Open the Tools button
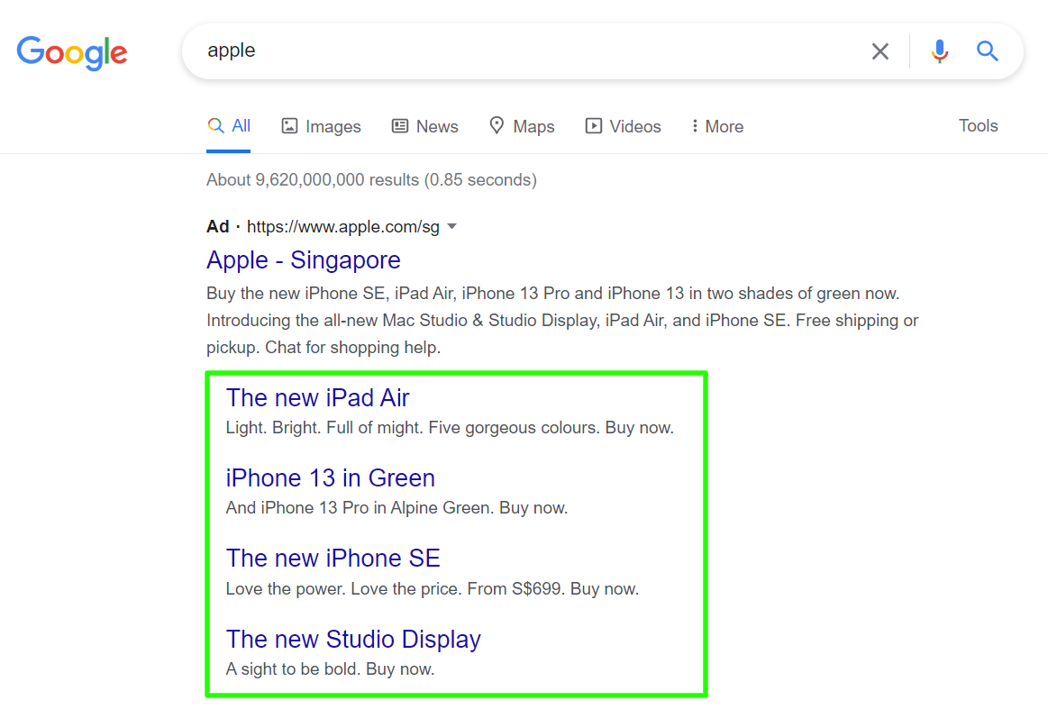This screenshot has height=709, width=1048. click(x=978, y=125)
